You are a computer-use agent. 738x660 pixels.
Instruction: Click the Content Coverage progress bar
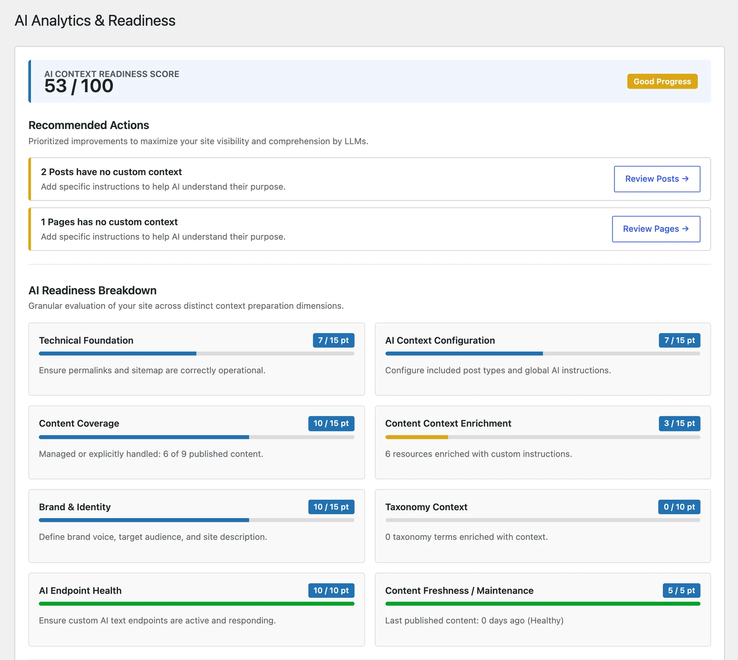[196, 437]
